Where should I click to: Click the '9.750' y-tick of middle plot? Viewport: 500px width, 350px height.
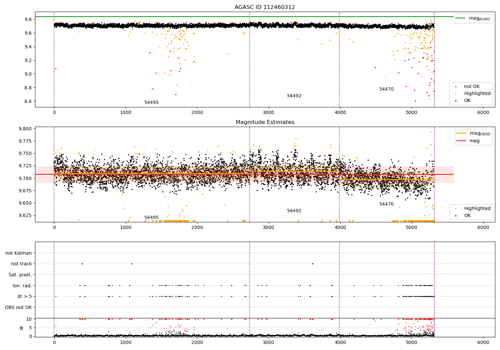coord(25,153)
